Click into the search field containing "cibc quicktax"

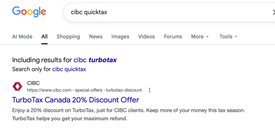[161, 12]
